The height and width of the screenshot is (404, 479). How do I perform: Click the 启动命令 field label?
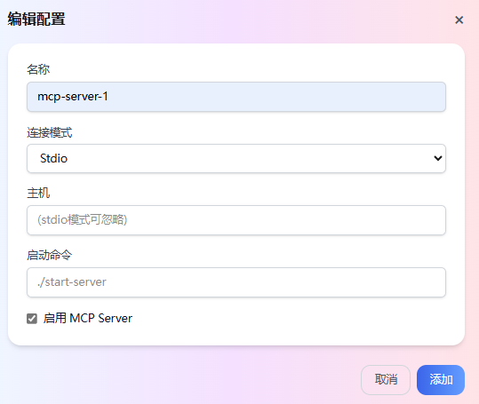tap(50, 255)
